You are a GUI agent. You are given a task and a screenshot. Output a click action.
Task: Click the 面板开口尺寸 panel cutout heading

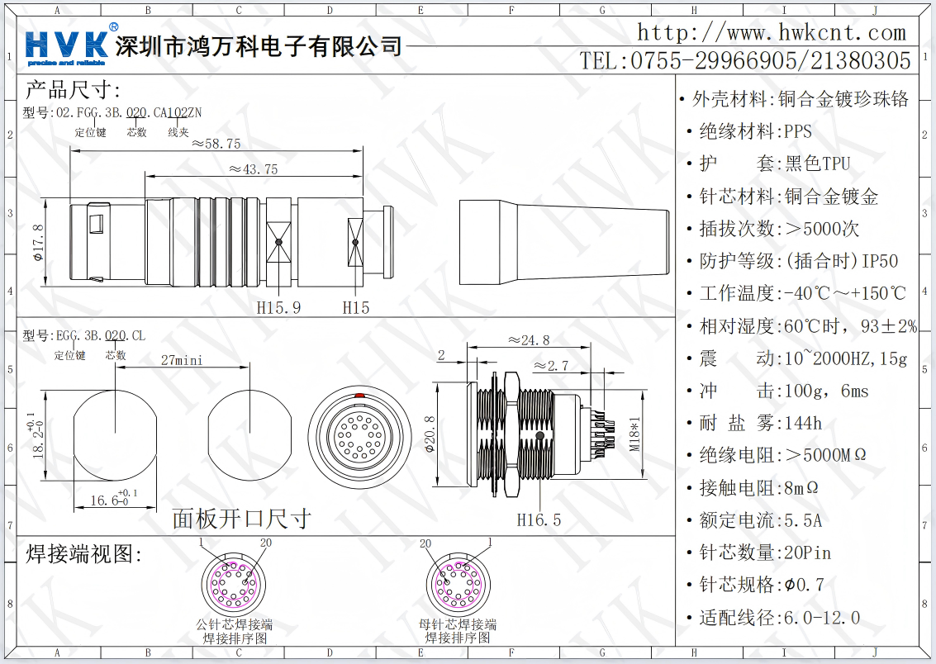pos(241,519)
